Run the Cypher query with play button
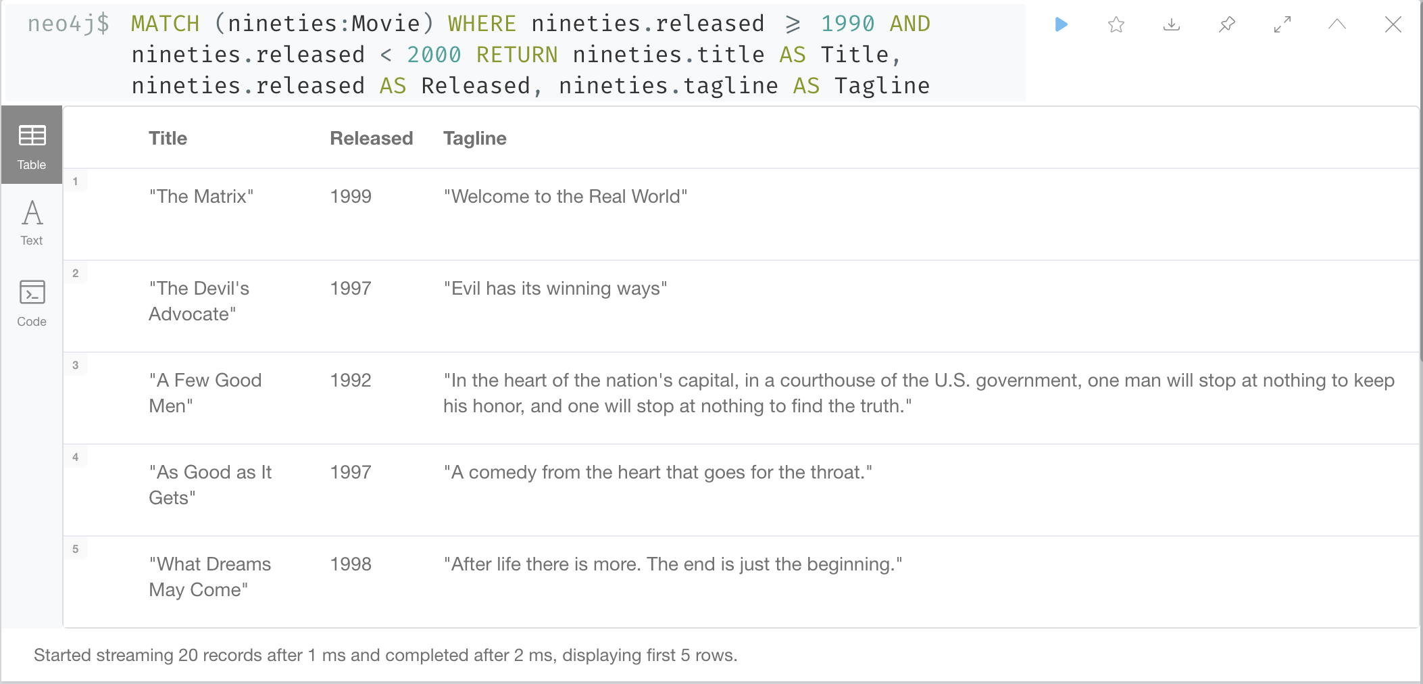This screenshot has height=684, width=1423. [x=1061, y=25]
